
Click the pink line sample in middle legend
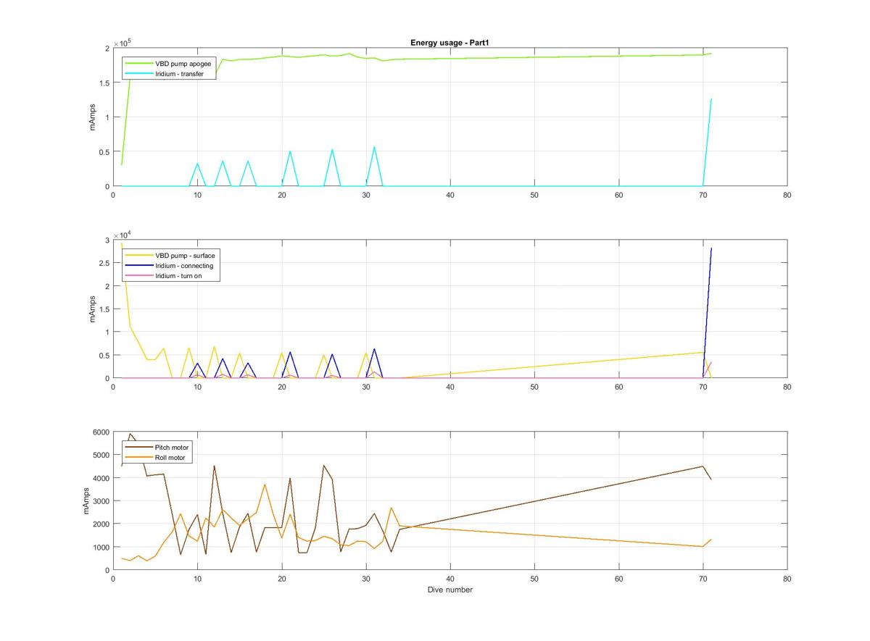[x=139, y=277]
